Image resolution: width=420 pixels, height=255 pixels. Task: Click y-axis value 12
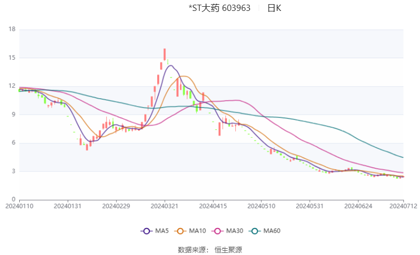(12, 86)
